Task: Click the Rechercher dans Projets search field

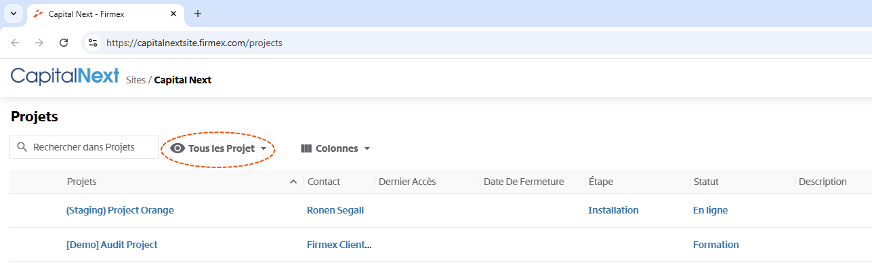Action: pos(84,147)
